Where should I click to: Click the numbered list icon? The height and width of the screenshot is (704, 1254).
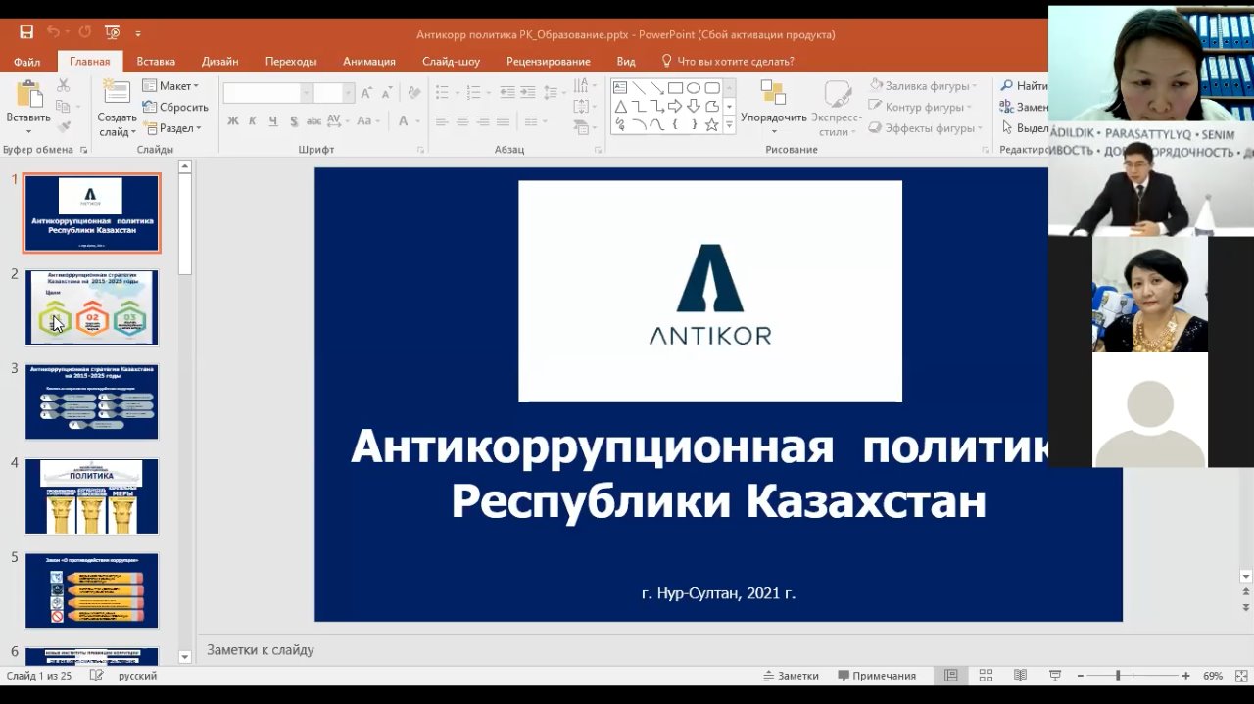475,93
